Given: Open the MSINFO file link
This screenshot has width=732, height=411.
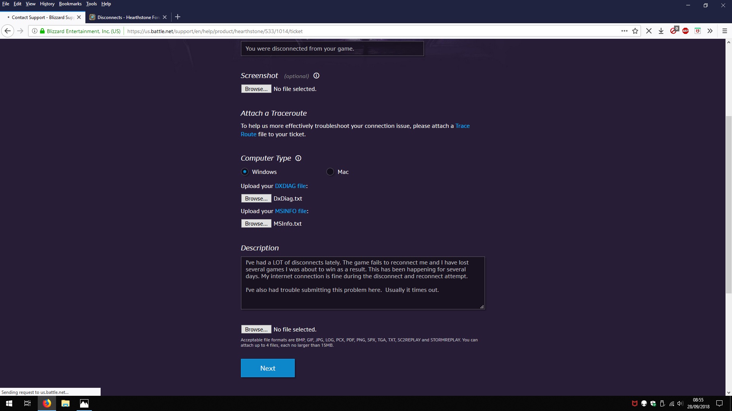Looking at the screenshot, I should pos(291,211).
